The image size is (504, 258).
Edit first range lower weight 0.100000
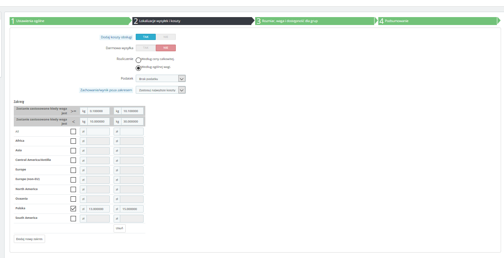pos(99,111)
